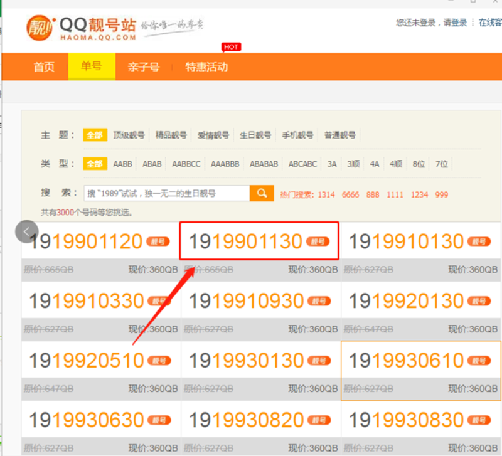Screen dimensions: 502x456
Task: Select number 1919910930
Action: (x=246, y=301)
